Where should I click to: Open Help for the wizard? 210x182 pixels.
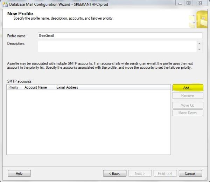(x=19, y=173)
